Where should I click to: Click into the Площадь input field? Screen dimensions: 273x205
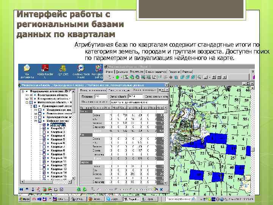click(101, 96)
